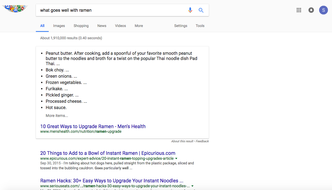Open the notifications bell
The image size is (332, 190).
(311, 10)
